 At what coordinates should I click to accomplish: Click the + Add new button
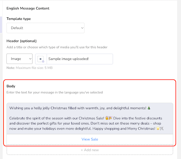pos(90,150)
